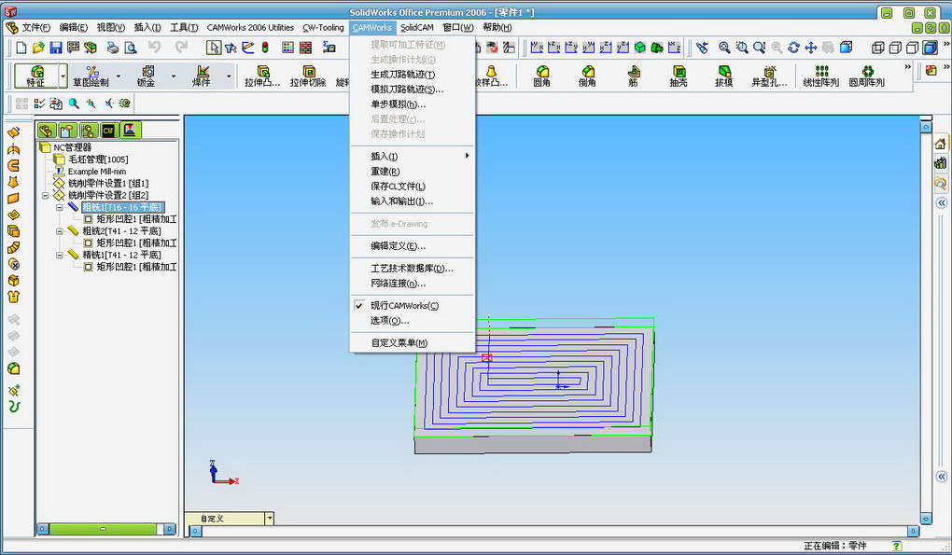Image resolution: width=952 pixels, height=555 pixels.
Task: Collapse the 精铣1[T41 - 12 平底] node
Action: coord(60,255)
